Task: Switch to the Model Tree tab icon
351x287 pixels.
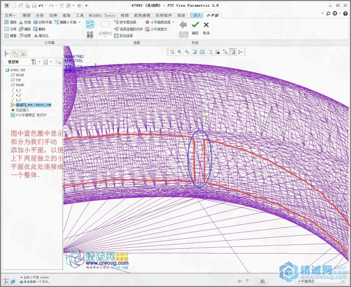Action: [x=7, y=54]
